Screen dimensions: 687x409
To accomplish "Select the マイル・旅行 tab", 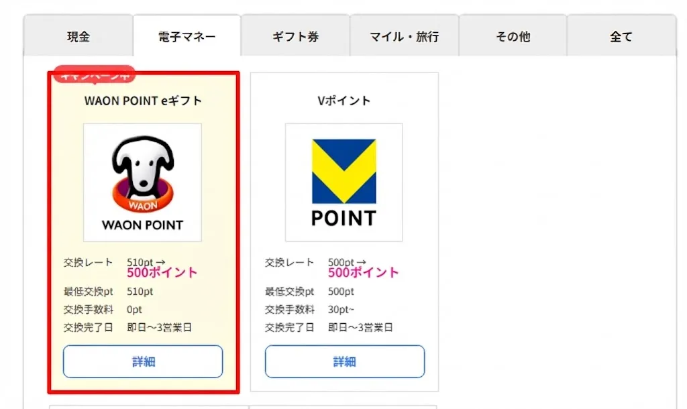I will [404, 37].
